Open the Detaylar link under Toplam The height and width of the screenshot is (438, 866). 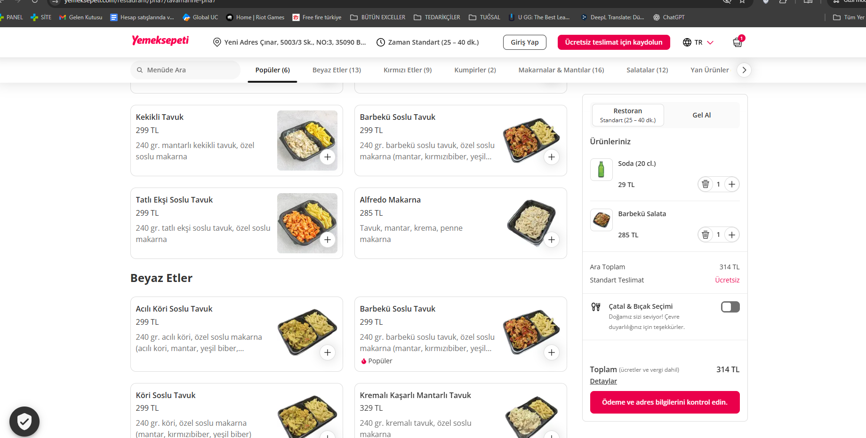point(603,381)
